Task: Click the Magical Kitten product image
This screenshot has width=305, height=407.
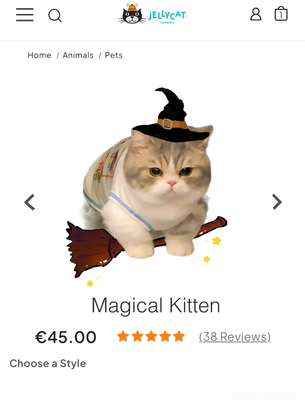Action: pyautogui.click(x=147, y=187)
